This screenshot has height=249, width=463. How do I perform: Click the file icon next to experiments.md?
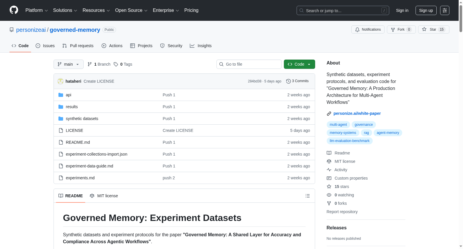coord(61,178)
